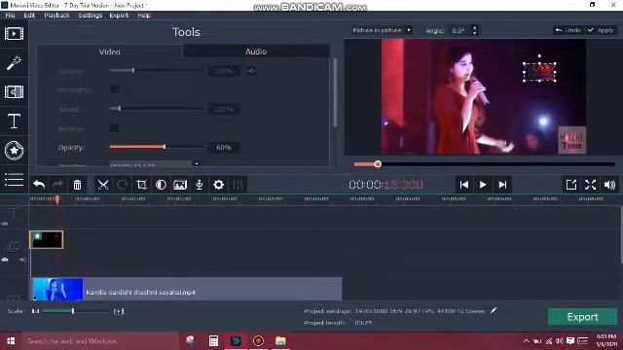Open the audio equalizer sliders icon

pos(238,185)
